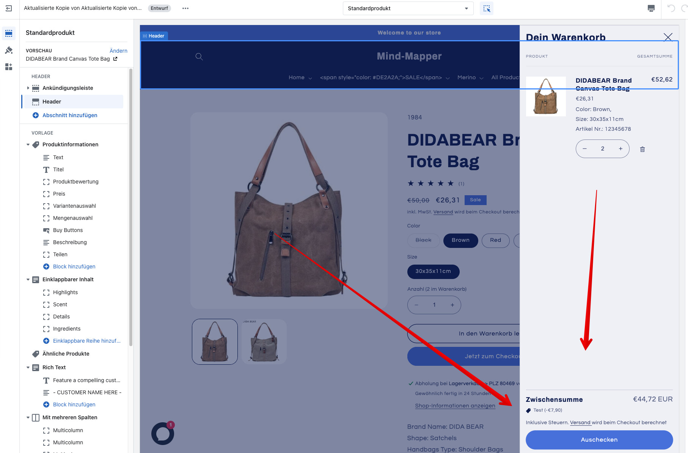This screenshot has height=453, width=688.
Task: Increase product Anzahl with plus button
Action: [x=452, y=305]
